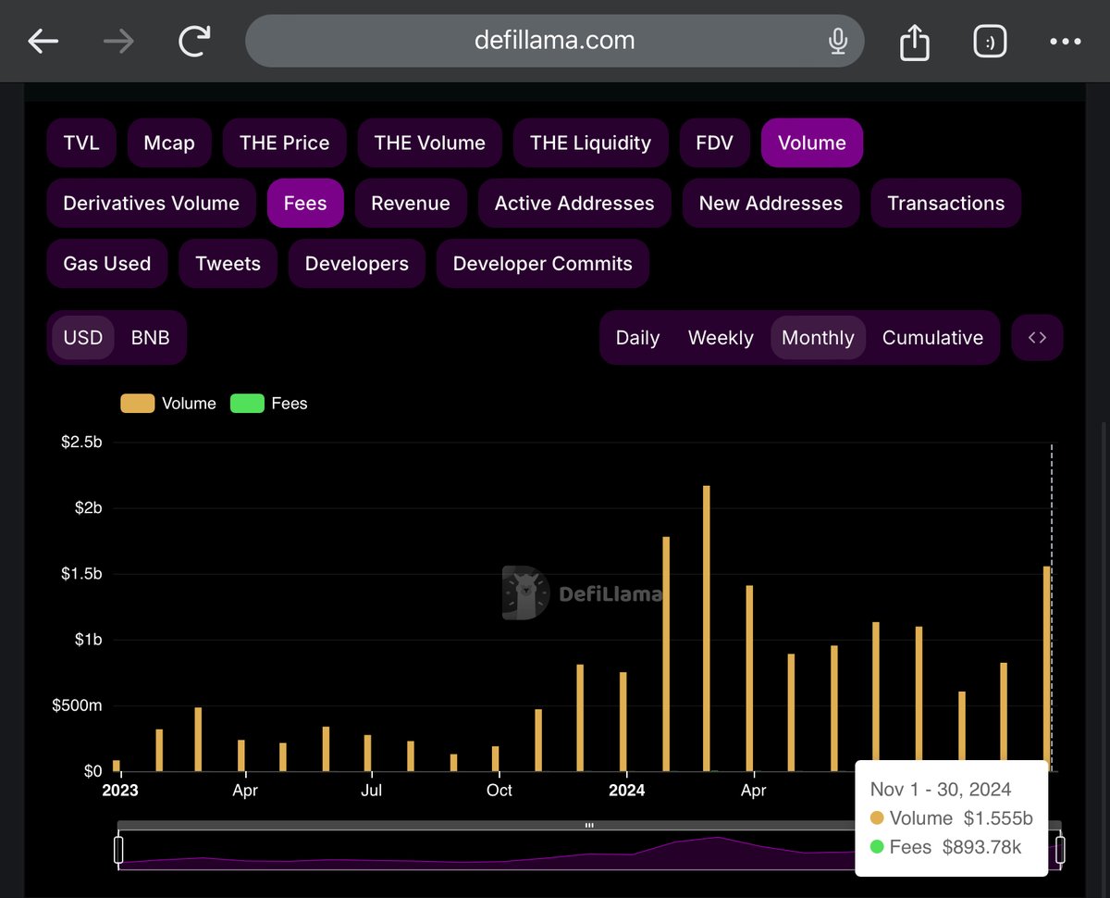Open the share icon in browser toolbar
Screen dimensions: 1110x898
pos(914,41)
